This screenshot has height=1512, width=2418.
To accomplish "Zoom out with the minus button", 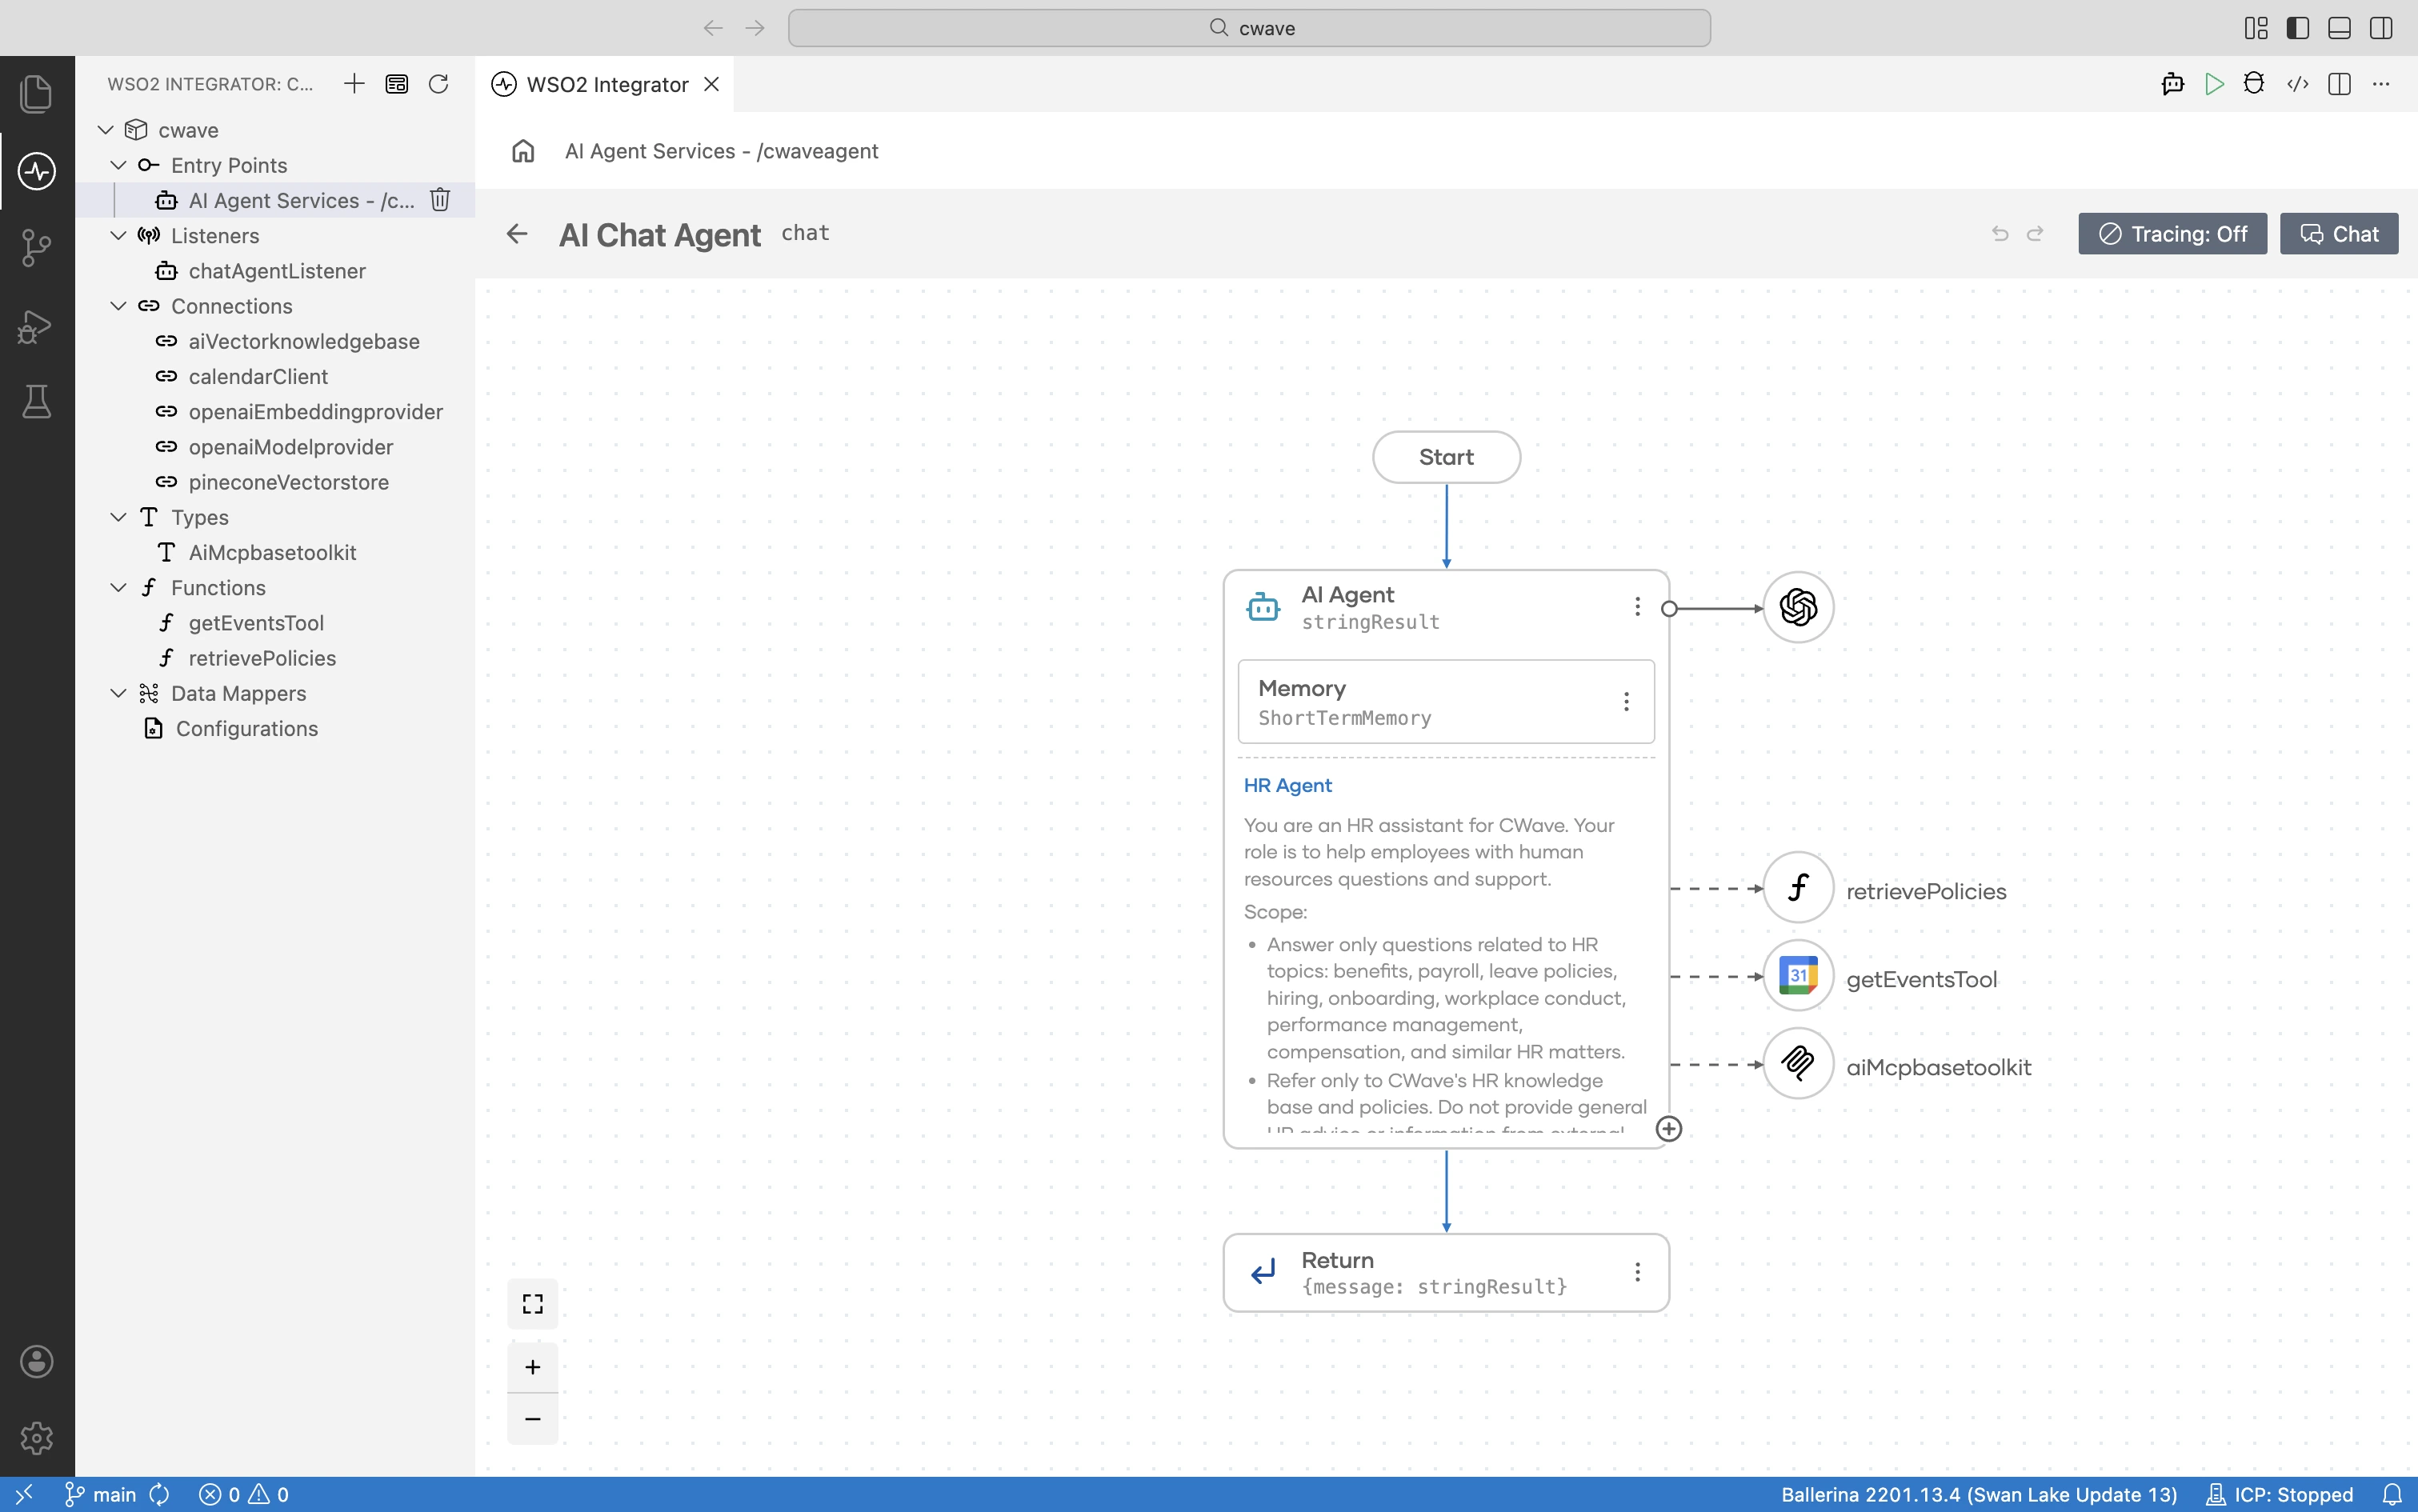I will coord(533,1419).
